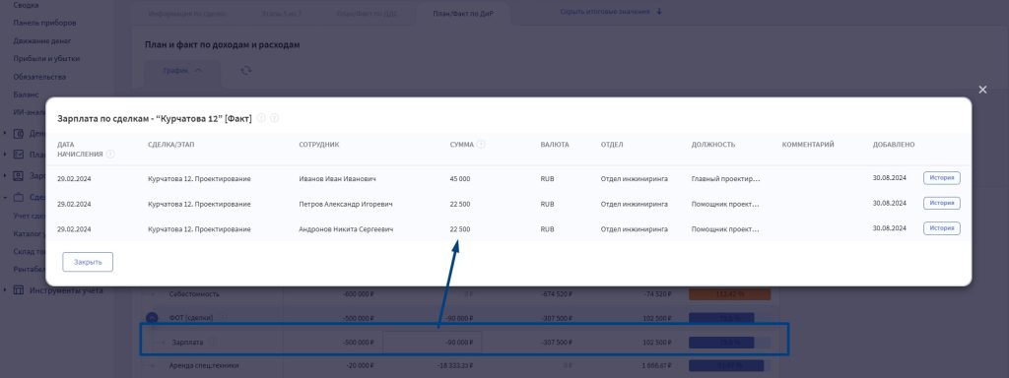Collapse the График dropdown
Image resolution: width=1009 pixels, height=378 pixels.
182,71
